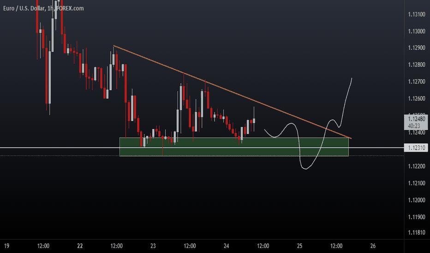The height and width of the screenshot is (253, 430).
Task: Select the 1.11900 price axis label
Action: point(416,217)
